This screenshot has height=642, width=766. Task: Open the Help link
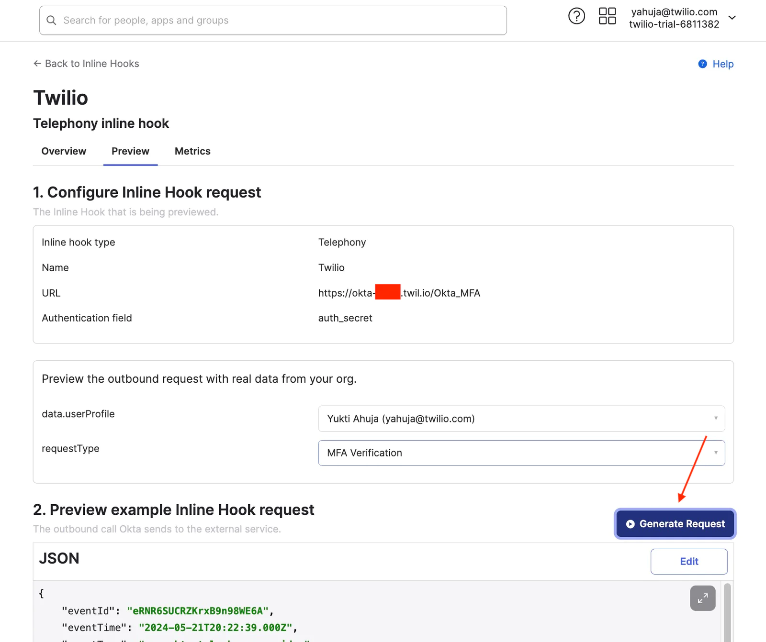point(722,64)
